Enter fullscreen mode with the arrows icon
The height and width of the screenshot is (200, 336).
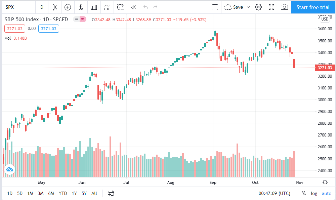(x=271, y=7)
